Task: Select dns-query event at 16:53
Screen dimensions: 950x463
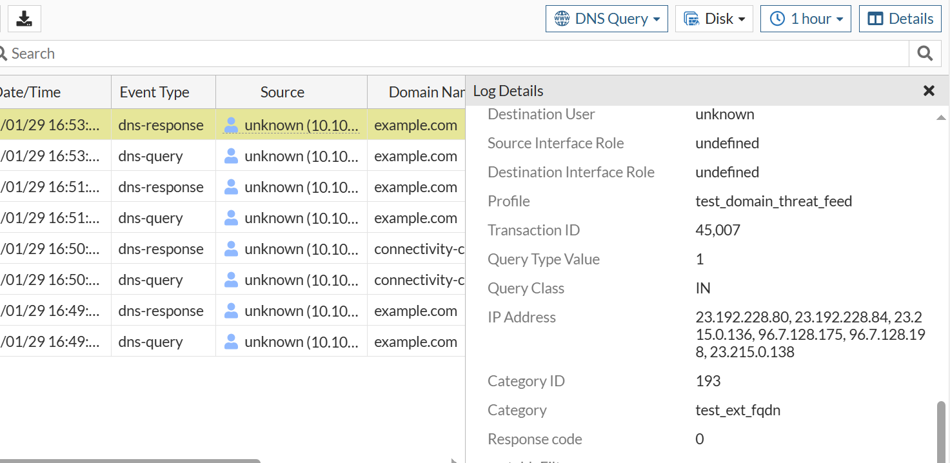Action: click(150, 156)
